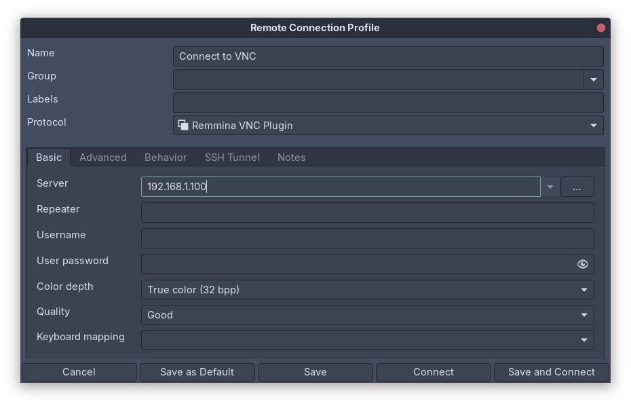Viewport: 631px width, 406px height.
Task: Open the Protocol selection dropdown
Action: pyautogui.click(x=593, y=125)
